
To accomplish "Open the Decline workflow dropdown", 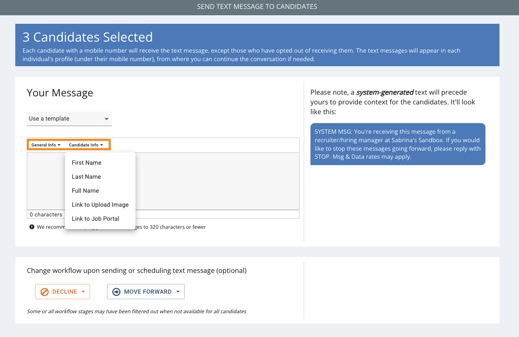I will [62, 292].
